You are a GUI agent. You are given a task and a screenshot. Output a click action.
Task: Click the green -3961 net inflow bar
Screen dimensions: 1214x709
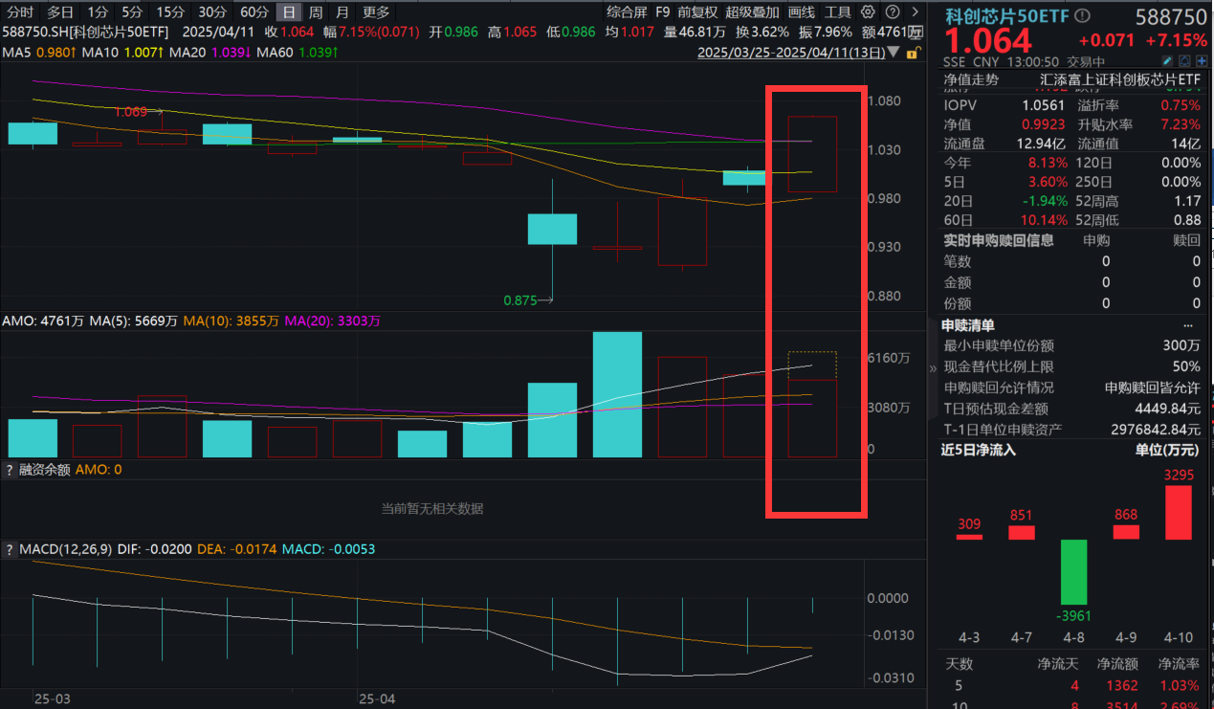pyautogui.click(x=1074, y=572)
